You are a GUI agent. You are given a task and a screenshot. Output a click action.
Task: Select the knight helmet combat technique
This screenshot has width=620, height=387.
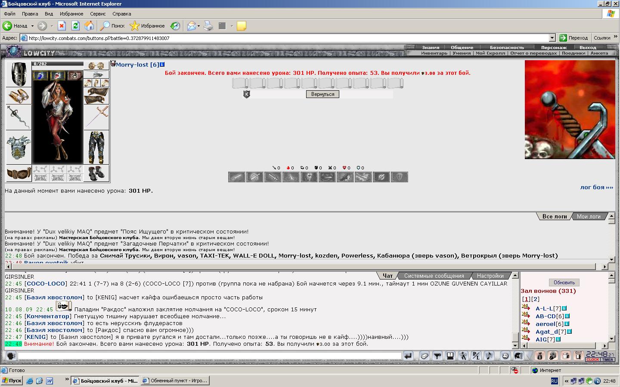(x=309, y=177)
